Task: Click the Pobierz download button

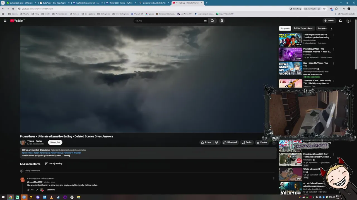Action: click(262, 142)
